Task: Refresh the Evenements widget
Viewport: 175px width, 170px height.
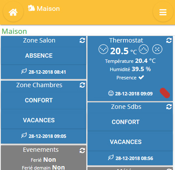Action: [82, 150]
